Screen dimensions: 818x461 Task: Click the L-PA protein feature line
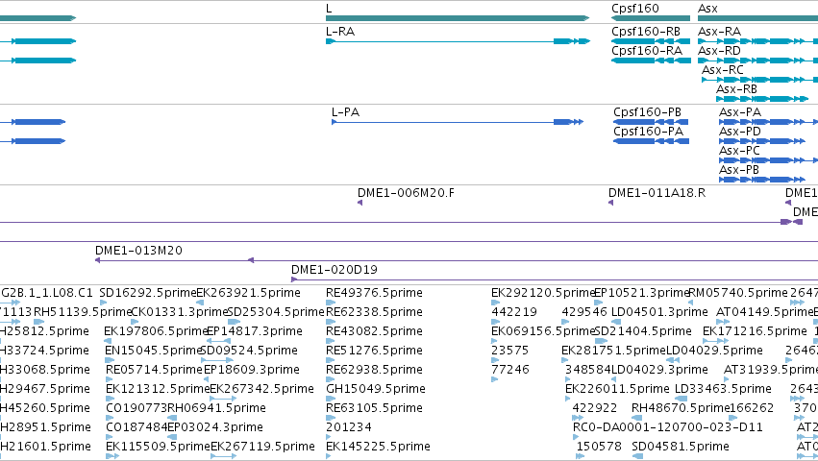coord(457,122)
